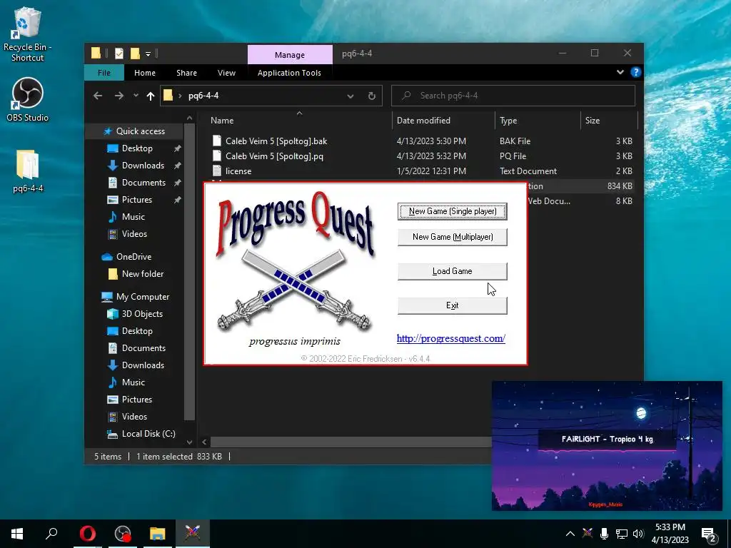731x548 pixels.
Task: Select the license text document
Action: [238, 171]
